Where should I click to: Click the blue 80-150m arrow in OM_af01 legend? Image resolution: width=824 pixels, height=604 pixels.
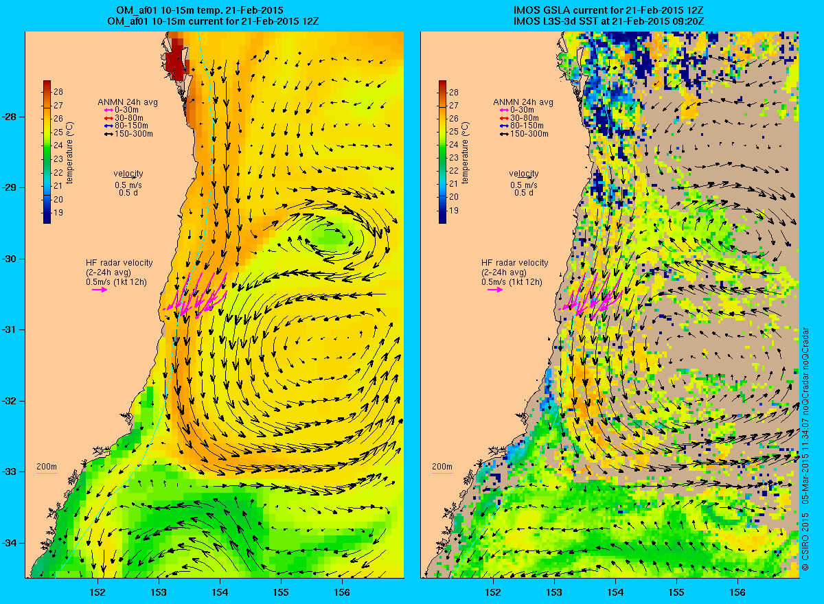[x=109, y=126]
